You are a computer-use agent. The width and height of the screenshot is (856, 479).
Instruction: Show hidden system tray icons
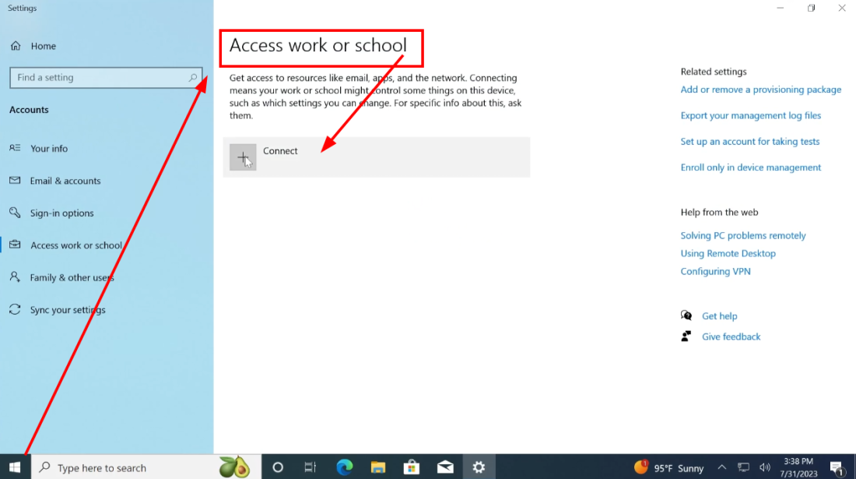point(721,467)
